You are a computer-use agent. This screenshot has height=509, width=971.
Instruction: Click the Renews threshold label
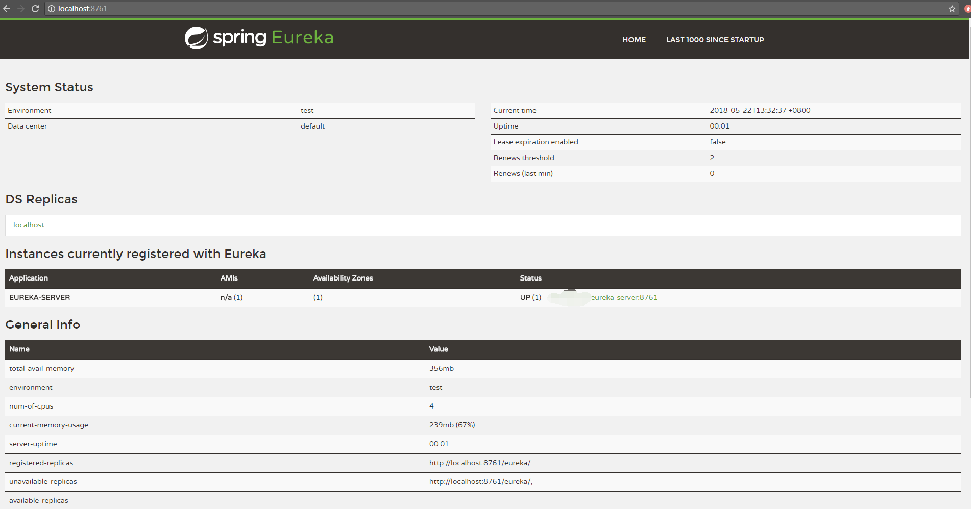524,158
